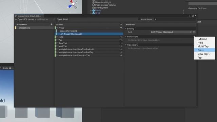Choose Tap from the interactions popup

point(204,58)
